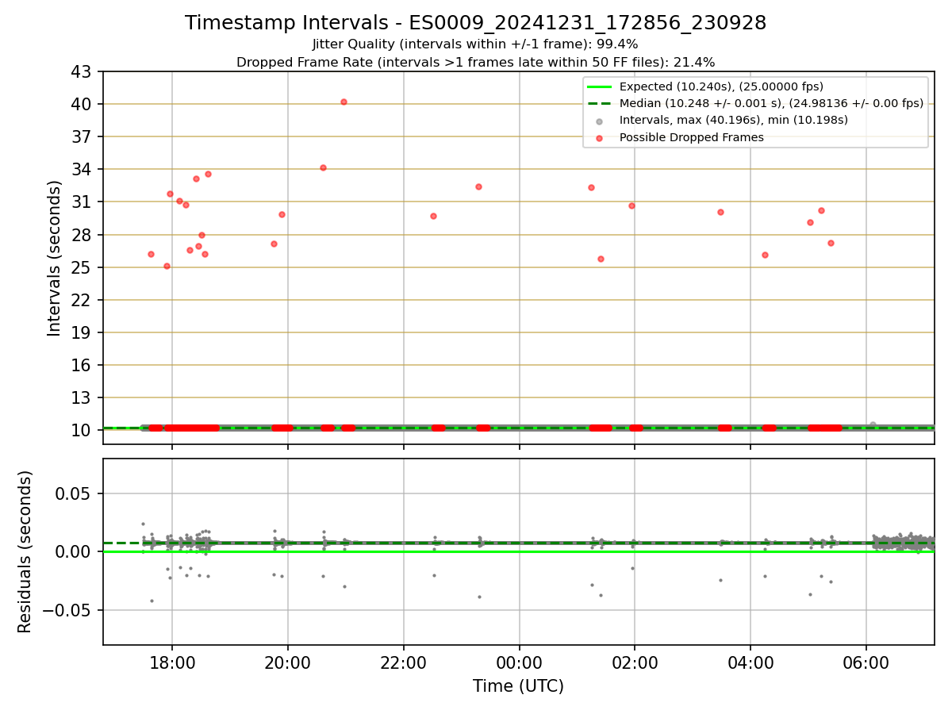
Task: Click the red point near 25.7 seconds after 01:00
Action: click(x=601, y=259)
